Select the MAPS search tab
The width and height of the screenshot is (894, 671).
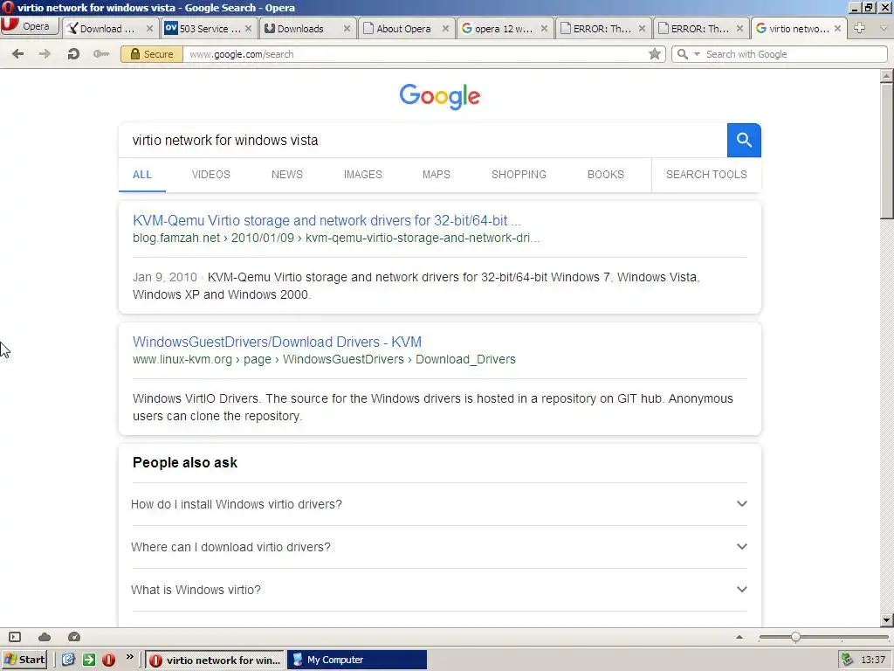[x=437, y=175]
